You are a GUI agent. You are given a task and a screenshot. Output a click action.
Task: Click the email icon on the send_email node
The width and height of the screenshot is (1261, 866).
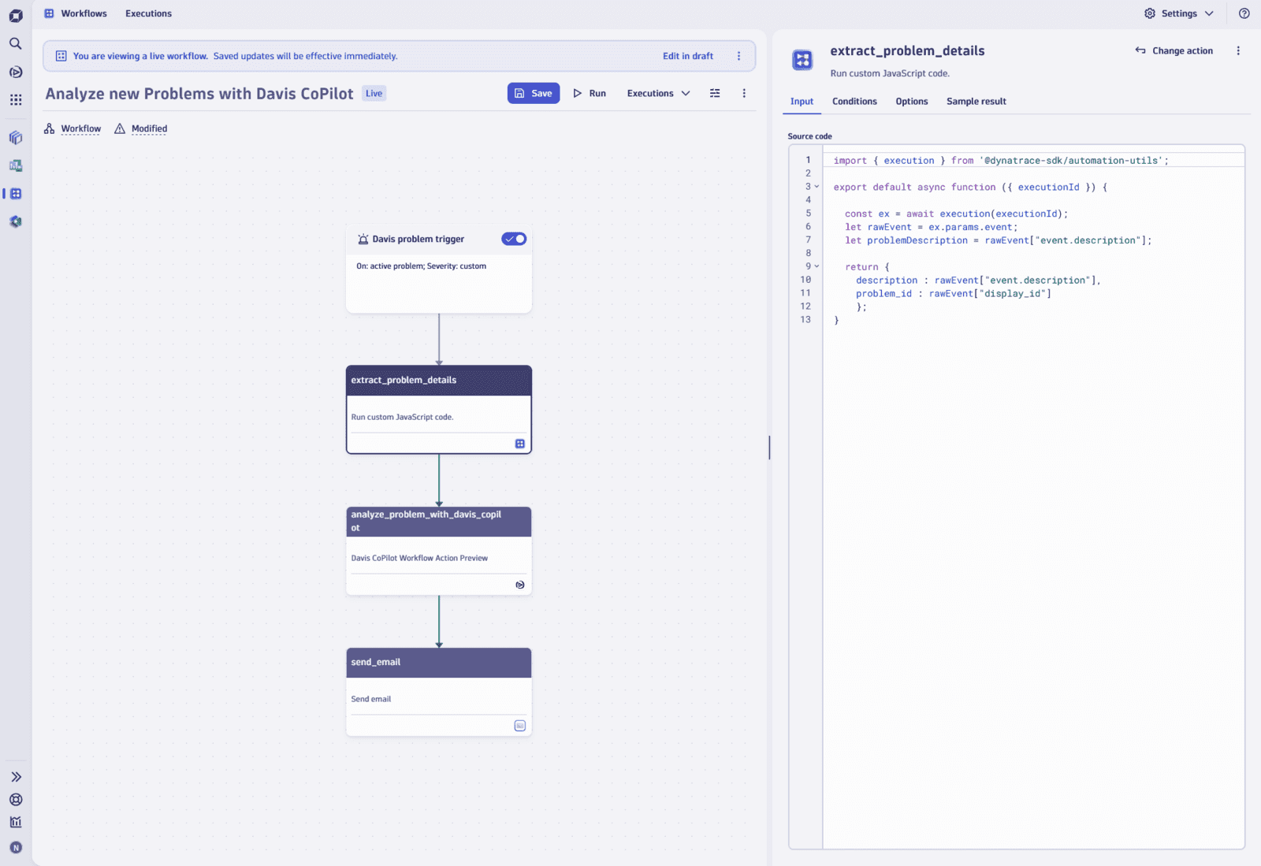519,725
